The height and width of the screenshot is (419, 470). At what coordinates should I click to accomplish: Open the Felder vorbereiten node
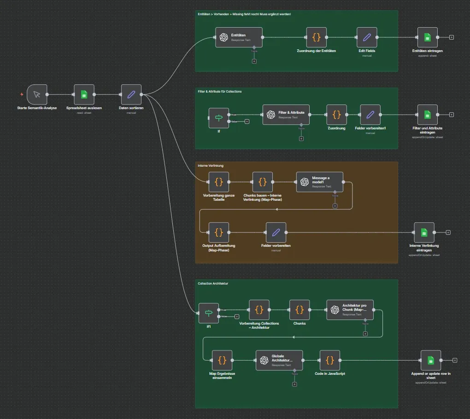pyautogui.click(x=276, y=233)
